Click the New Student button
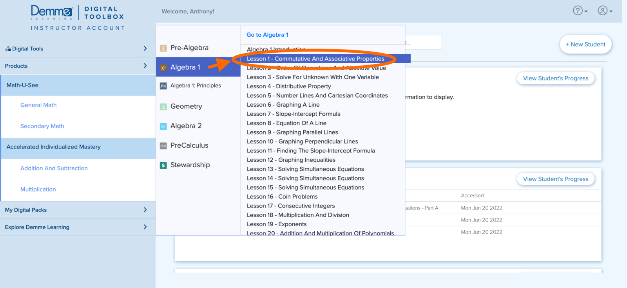The image size is (627, 288). 585,45
